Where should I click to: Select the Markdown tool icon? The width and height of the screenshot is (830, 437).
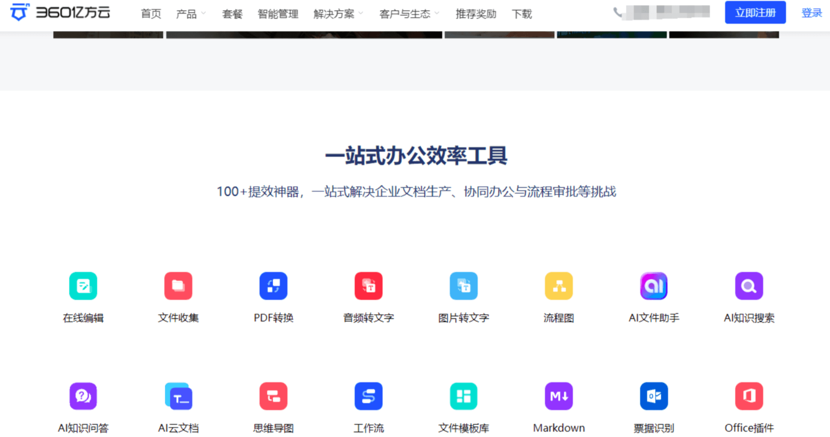pyautogui.click(x=559, y=396)
